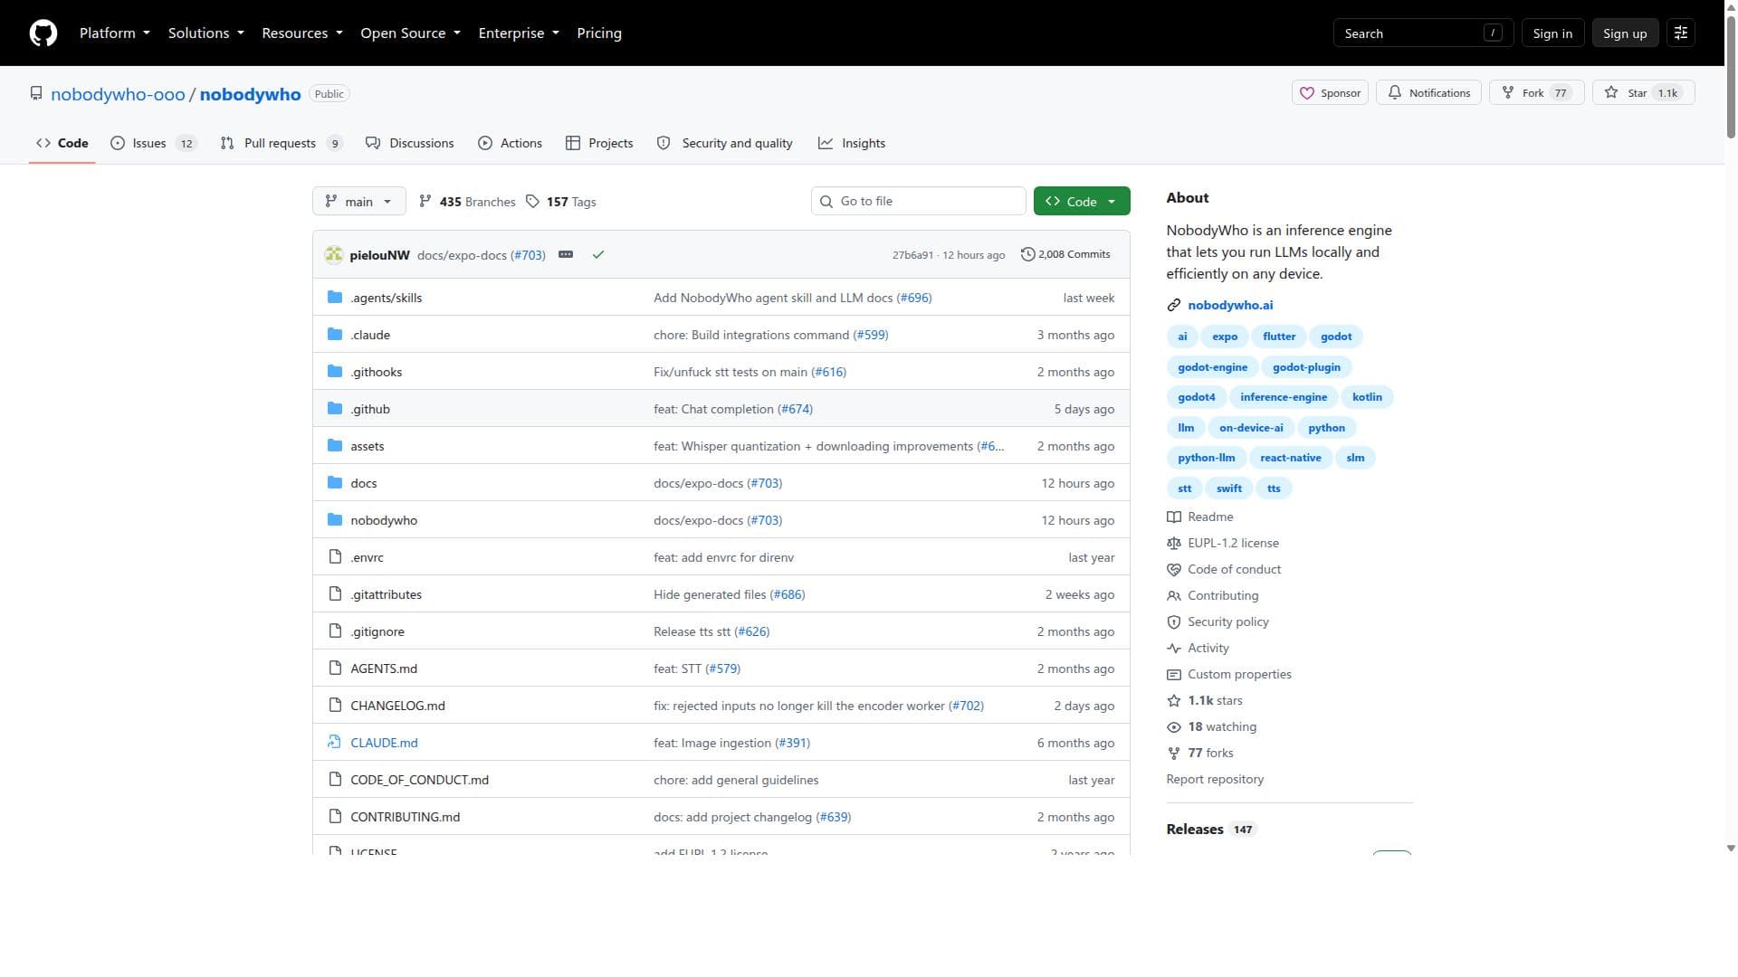The height and width of the screenshot is (977, 1738).
Task: Click the branch icon next to 435 Branches
Action: point(425,202)
